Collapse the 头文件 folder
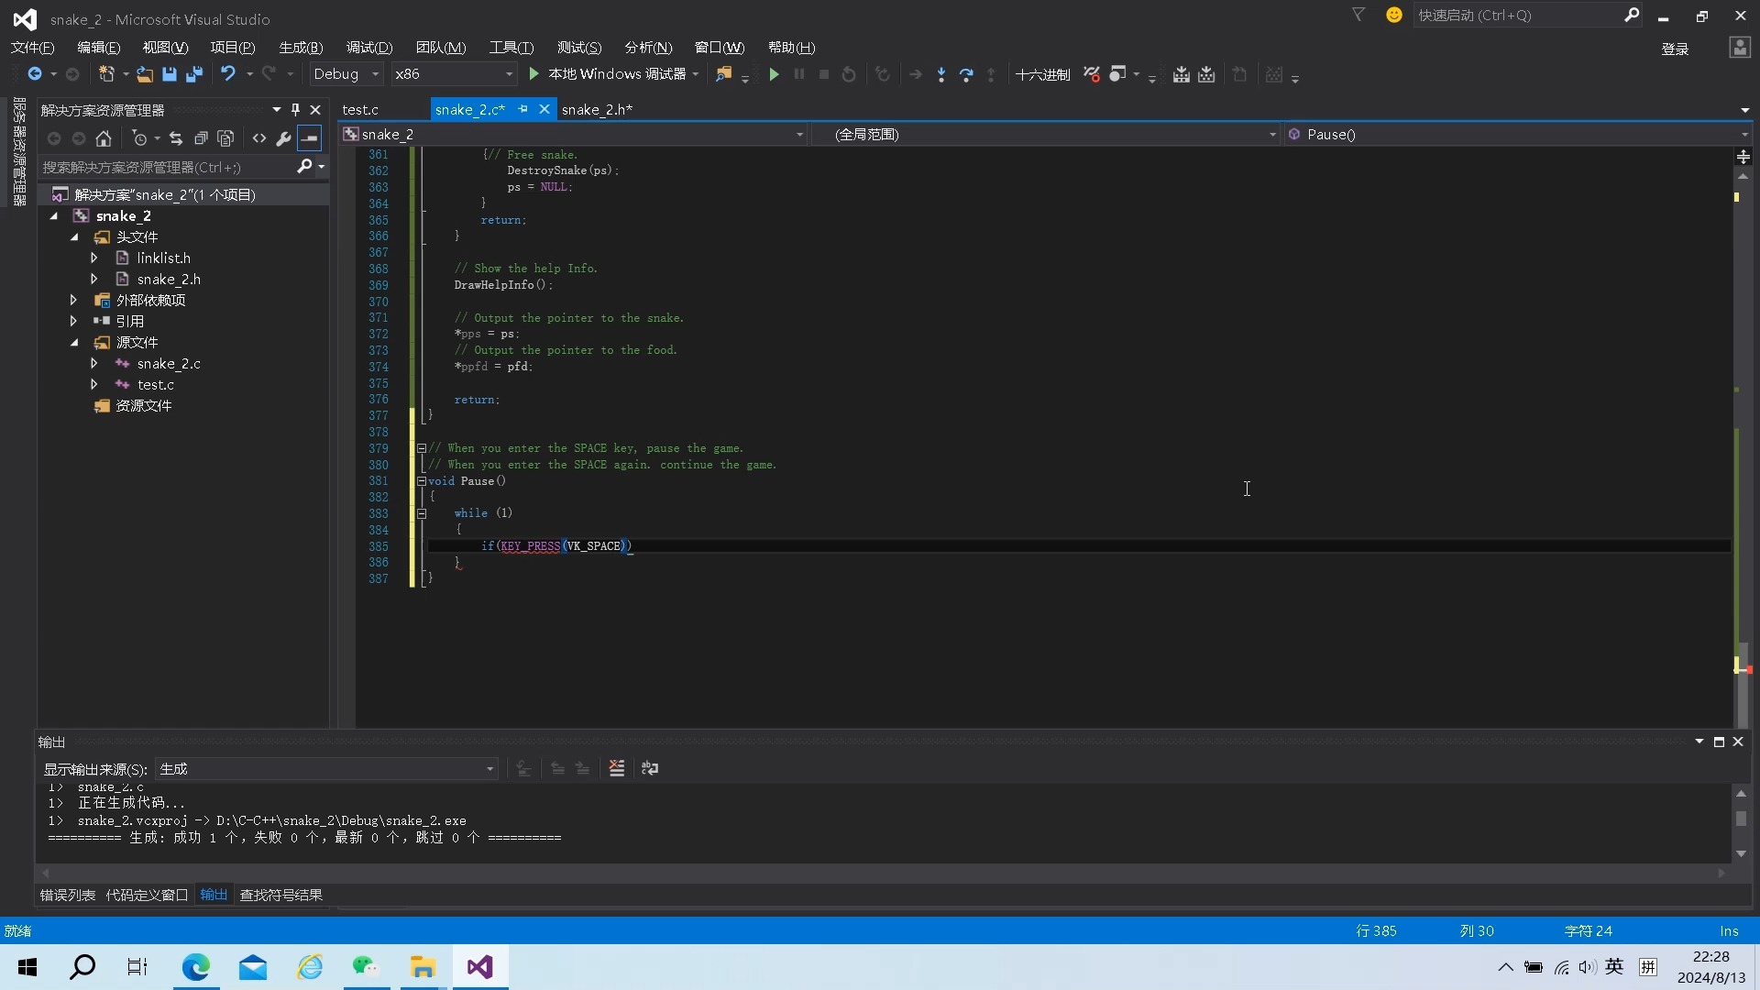Viewport: 1760px width, 990px height. point(75,237)
